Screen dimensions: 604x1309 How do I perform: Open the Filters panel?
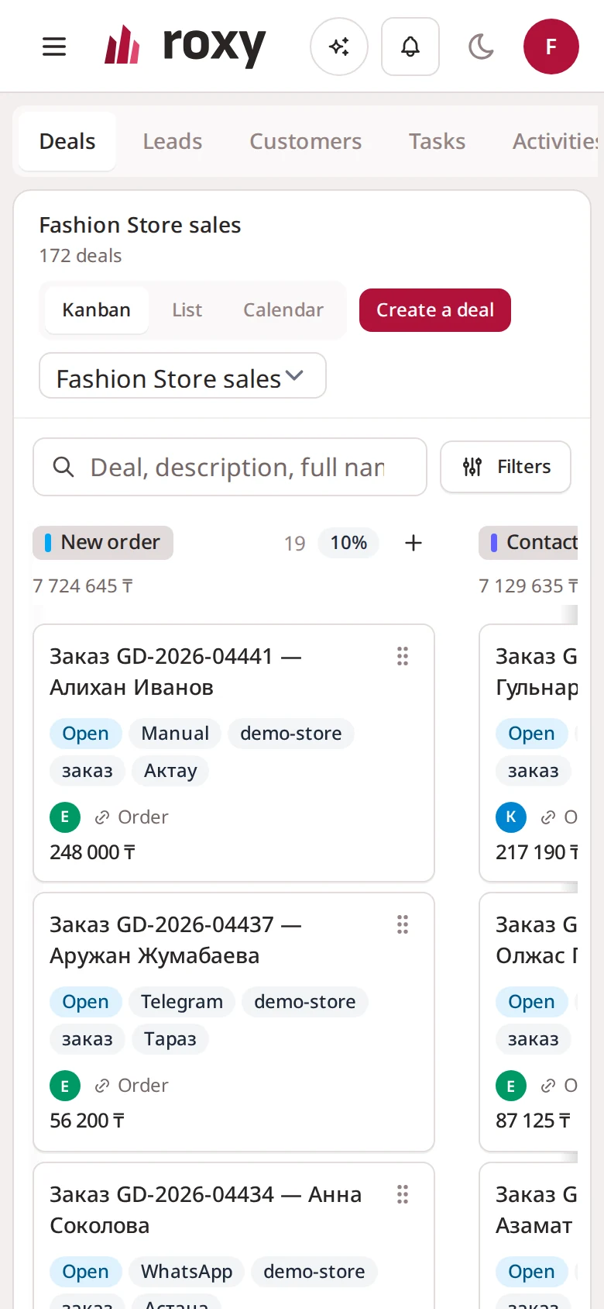click(x=506, y=467)
